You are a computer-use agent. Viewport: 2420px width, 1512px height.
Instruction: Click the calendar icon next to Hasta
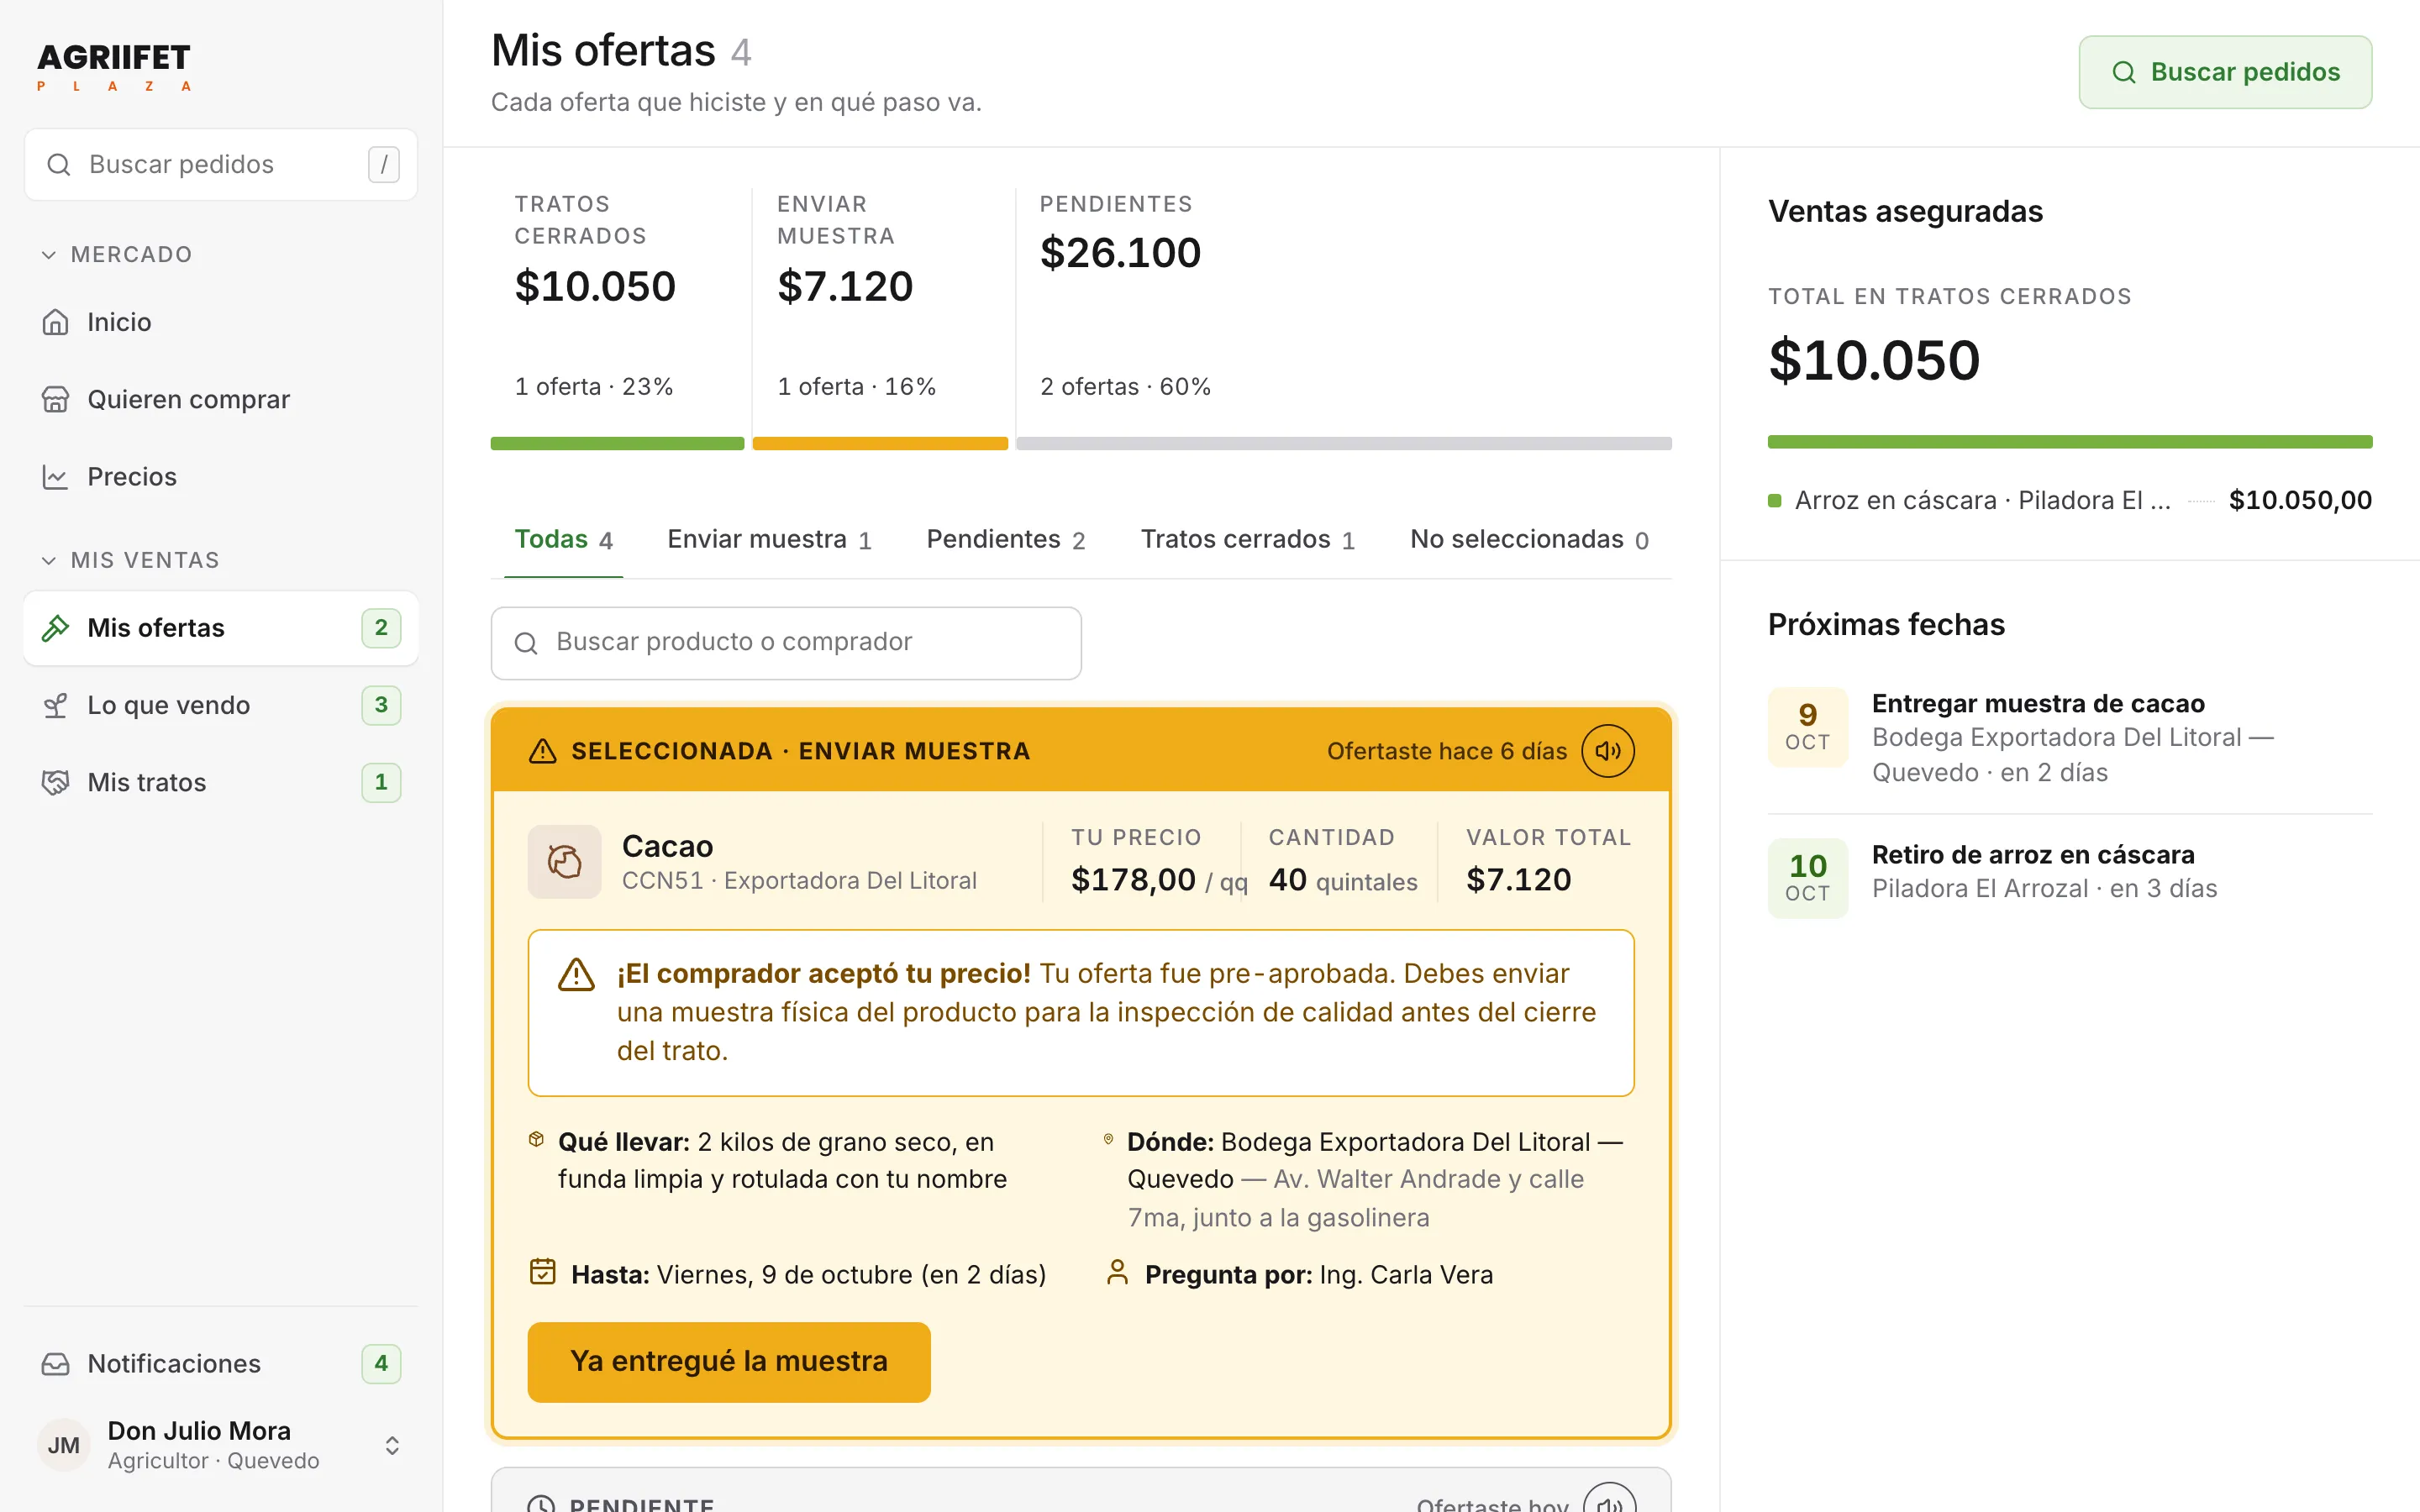click(542, 1272)
